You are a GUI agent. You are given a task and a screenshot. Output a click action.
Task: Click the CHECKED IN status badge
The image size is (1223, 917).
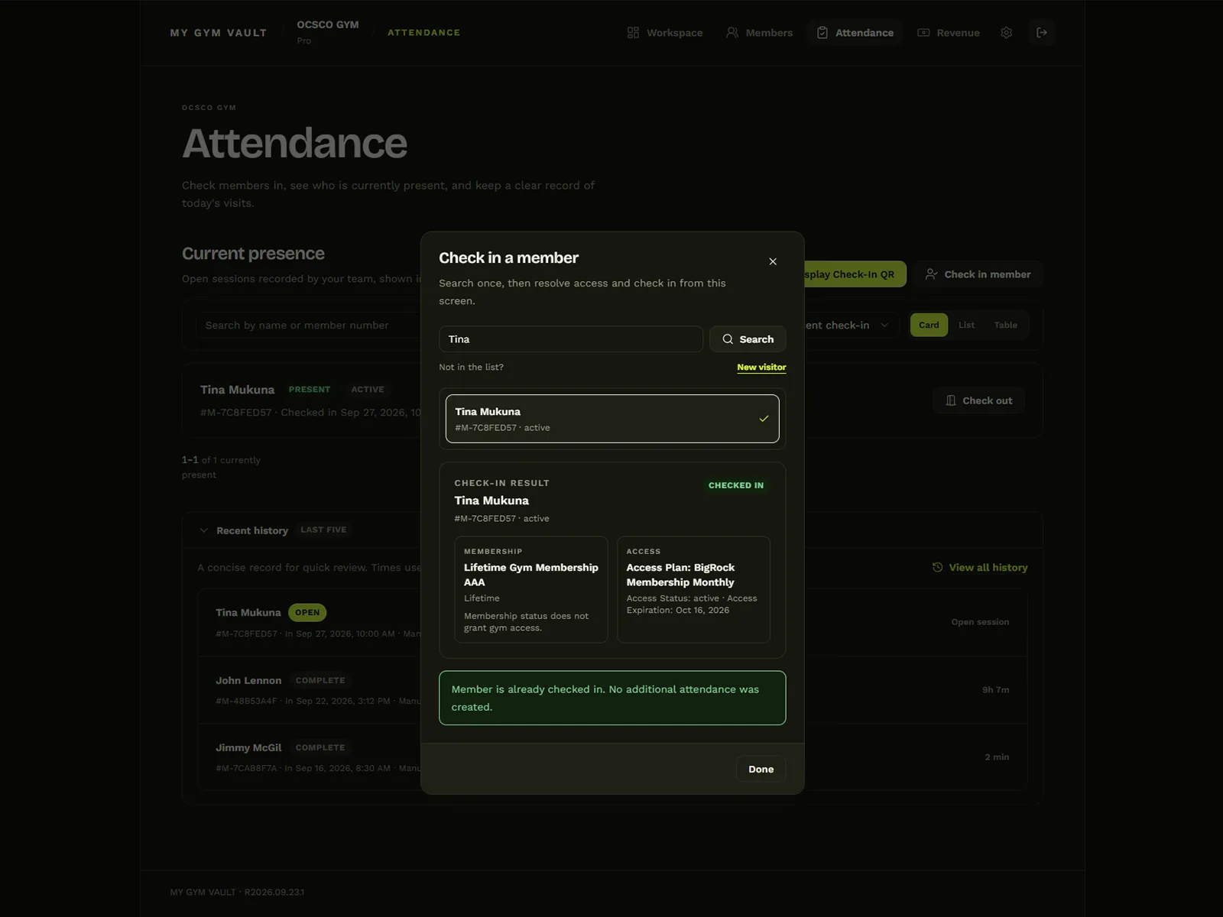coord(736,485)
